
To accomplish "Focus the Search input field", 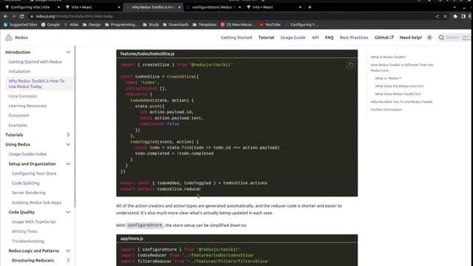I will (455, 38).
